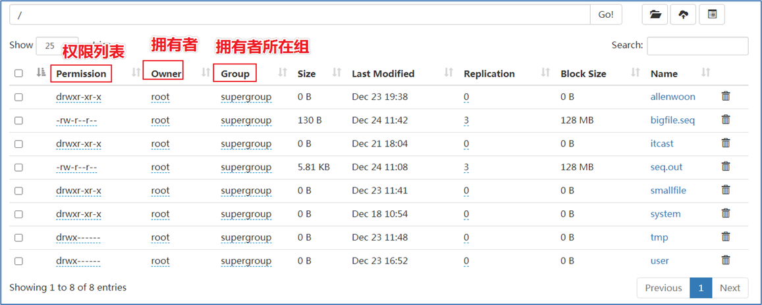Screen dimensions: 762x305
Task: Open the seq.out file link
Action: pos(667,167)
